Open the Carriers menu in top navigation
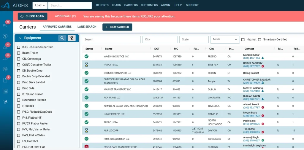The image size is (304, 150). tap(131, 5)
